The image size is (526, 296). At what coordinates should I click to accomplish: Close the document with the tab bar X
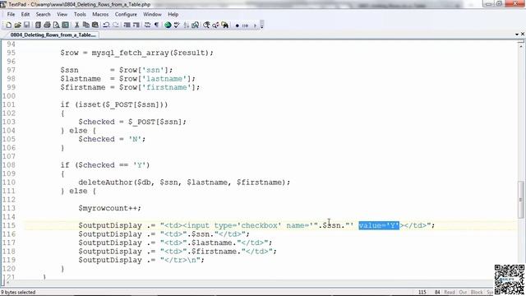[x=523, y=34]
